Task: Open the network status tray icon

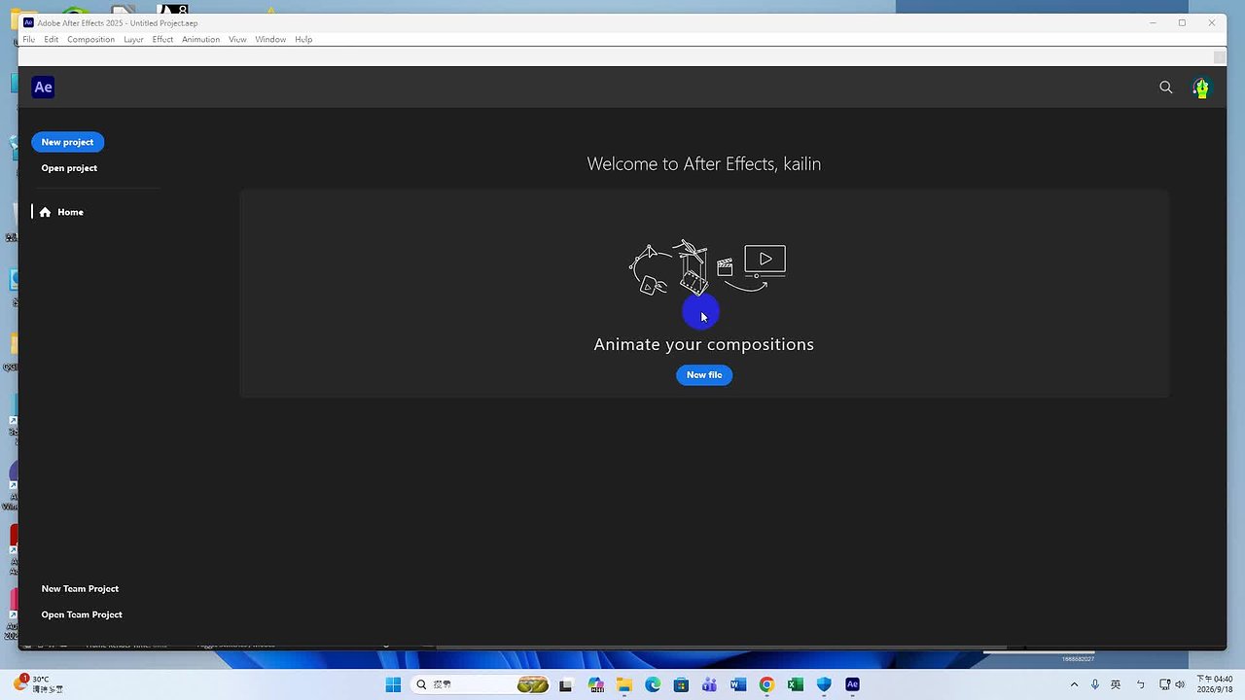Action: [x=1164, y=684]
